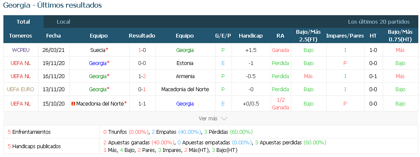Image resolution: width=420 pixels, height=157 pixels.
Task: Open the WCPEU tournament link
Action: click(x=21, y=50)
